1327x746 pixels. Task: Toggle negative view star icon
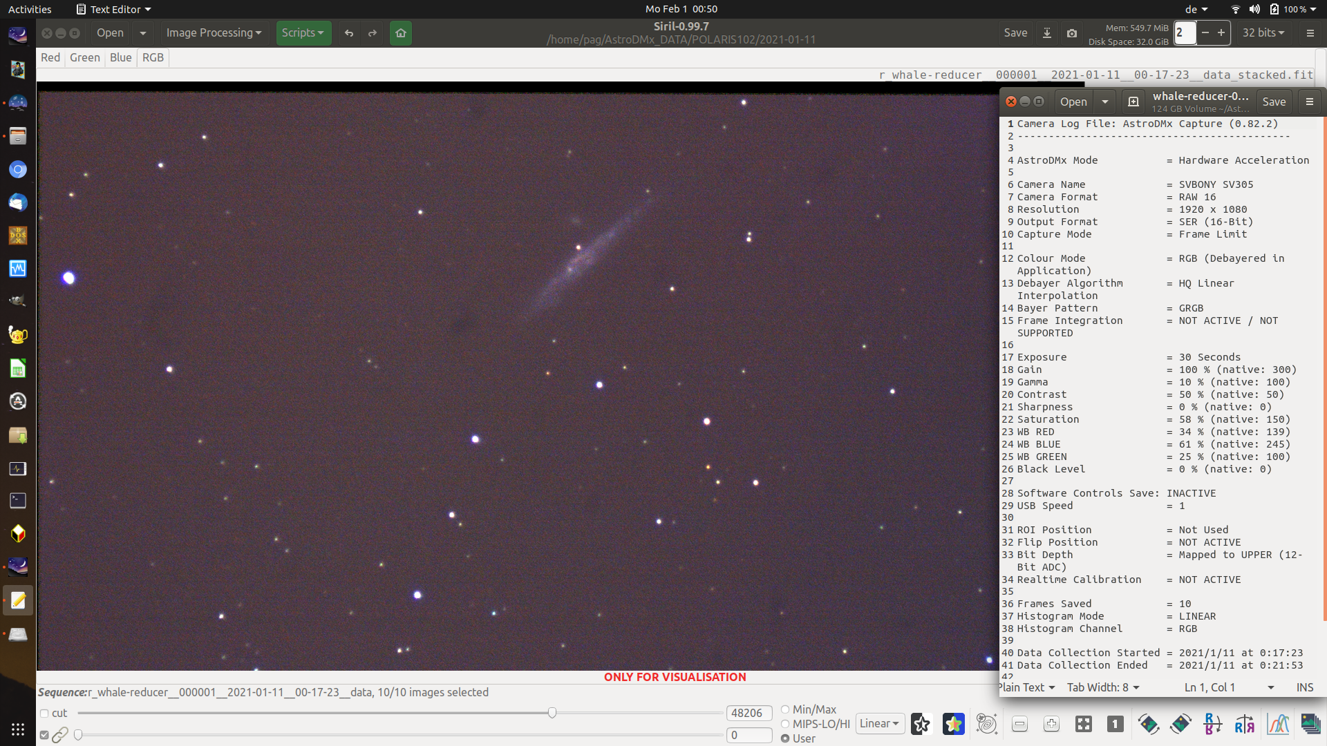coord(921,724)
